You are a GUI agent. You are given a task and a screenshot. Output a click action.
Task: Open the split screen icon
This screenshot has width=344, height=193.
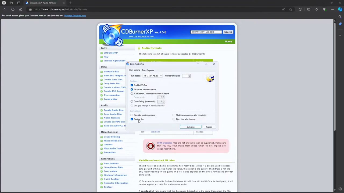point(309,9)
